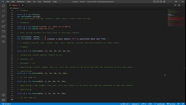Open the Terminal menu
This screenshot has width=186, height=105.
tap(47, 1)
